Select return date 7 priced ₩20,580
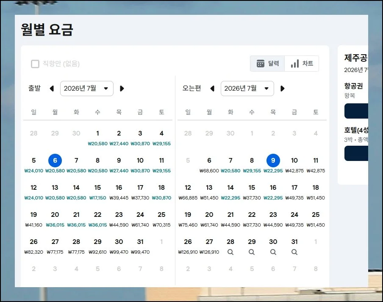Viewport: 383px width, 302px height. pyautogui.click(x=230, y=164)
